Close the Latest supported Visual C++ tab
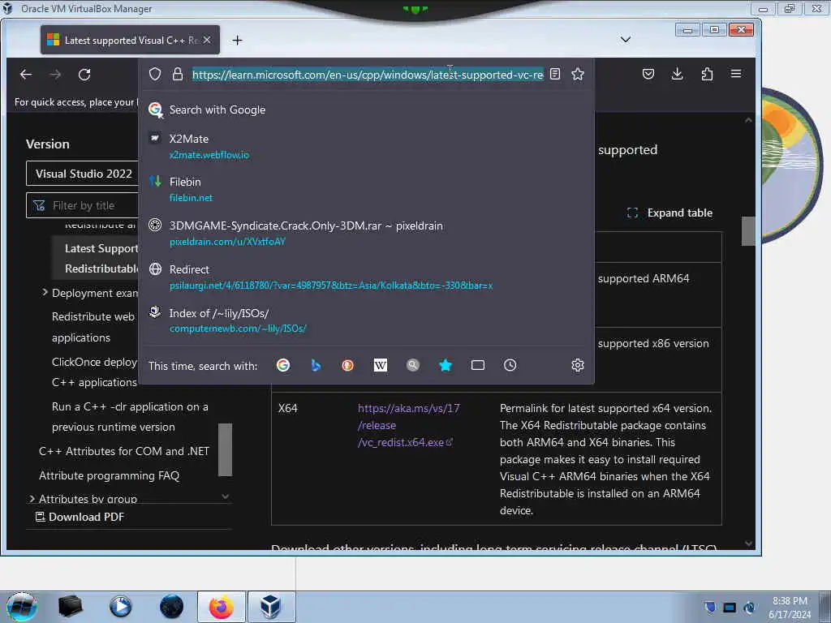Image resolution: width=831 pixels, height=623 pixels. click(x=207, y=40)
